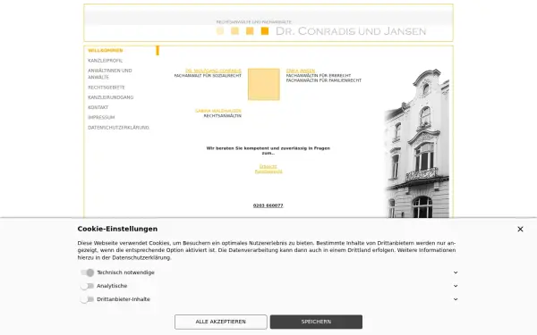
Task: Open the Kanzleiprofil page
Action: (x=105, y=61)
